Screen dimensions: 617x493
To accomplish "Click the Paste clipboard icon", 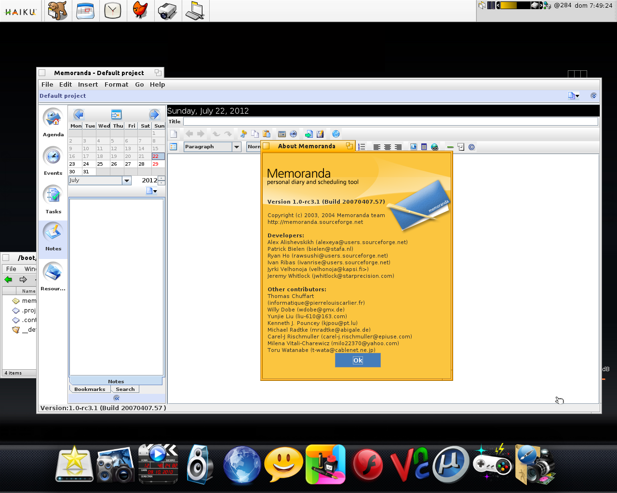I will 267,134.
